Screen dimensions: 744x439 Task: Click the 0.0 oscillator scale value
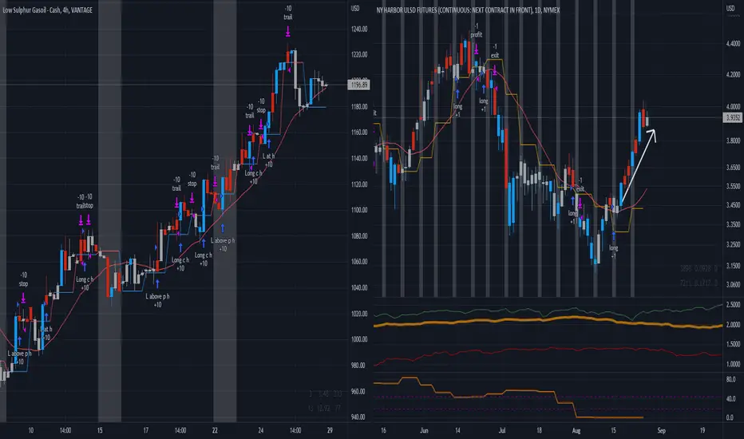point(730,417)
